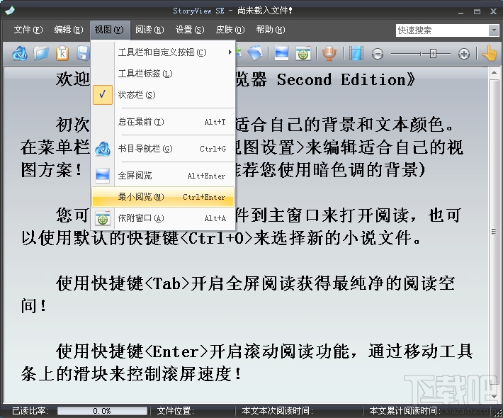This screenshot has height=418, width=503.
Task: Click the microphone voice reading icon
Action: (329, 53)
